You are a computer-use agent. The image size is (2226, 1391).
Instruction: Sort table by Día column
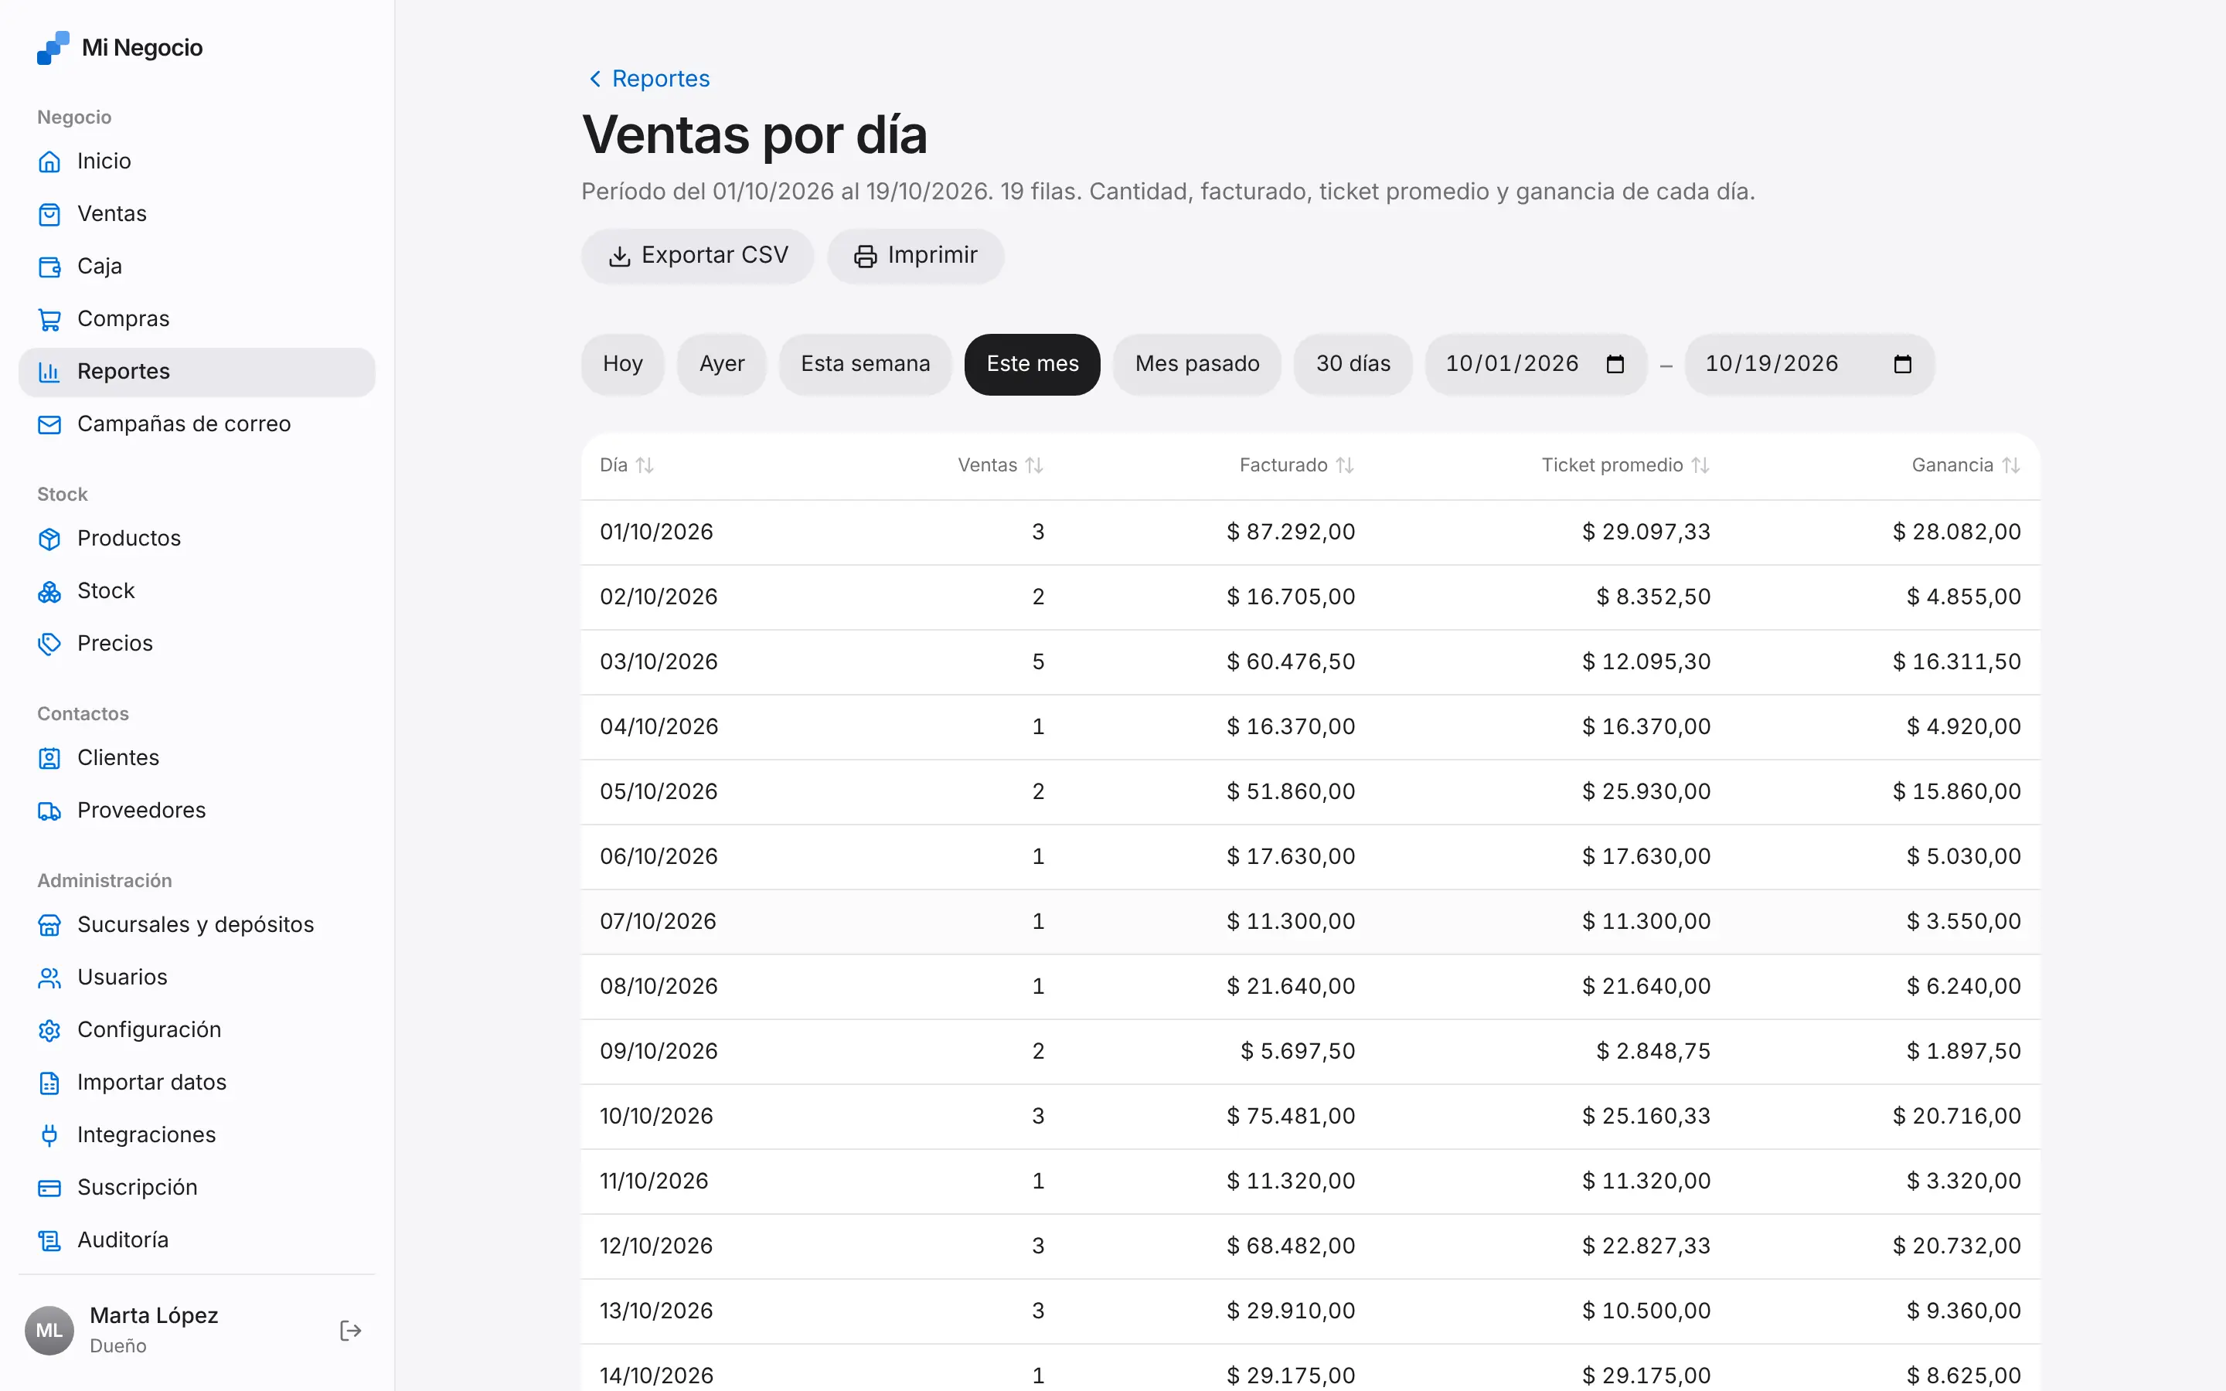click(628, 465)
